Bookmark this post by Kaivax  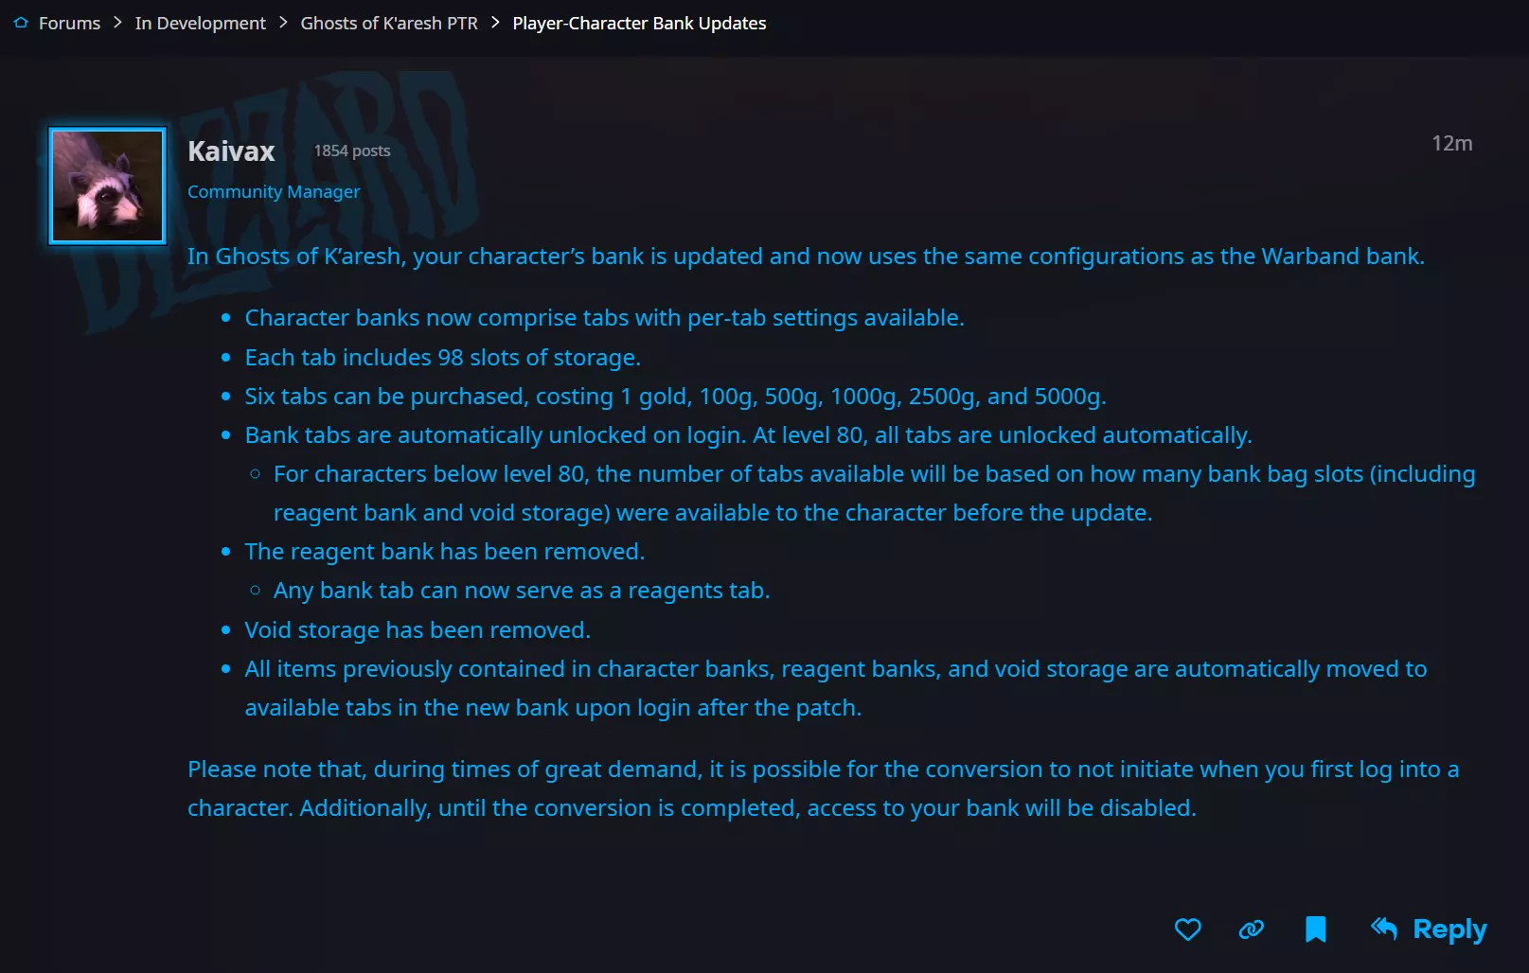click(1315, 929)
